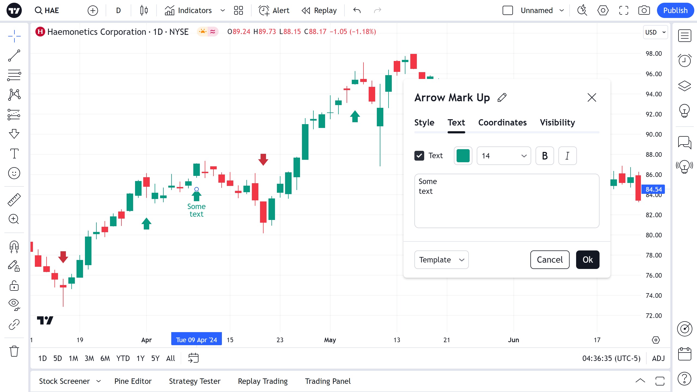This screenshot has width=697, height=392.
Task: Select the trend line drawing tool
Action: coord(14,56)
